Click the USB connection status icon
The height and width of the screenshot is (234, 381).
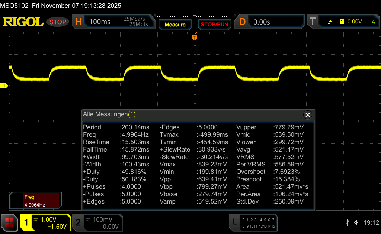pos(347,222)
